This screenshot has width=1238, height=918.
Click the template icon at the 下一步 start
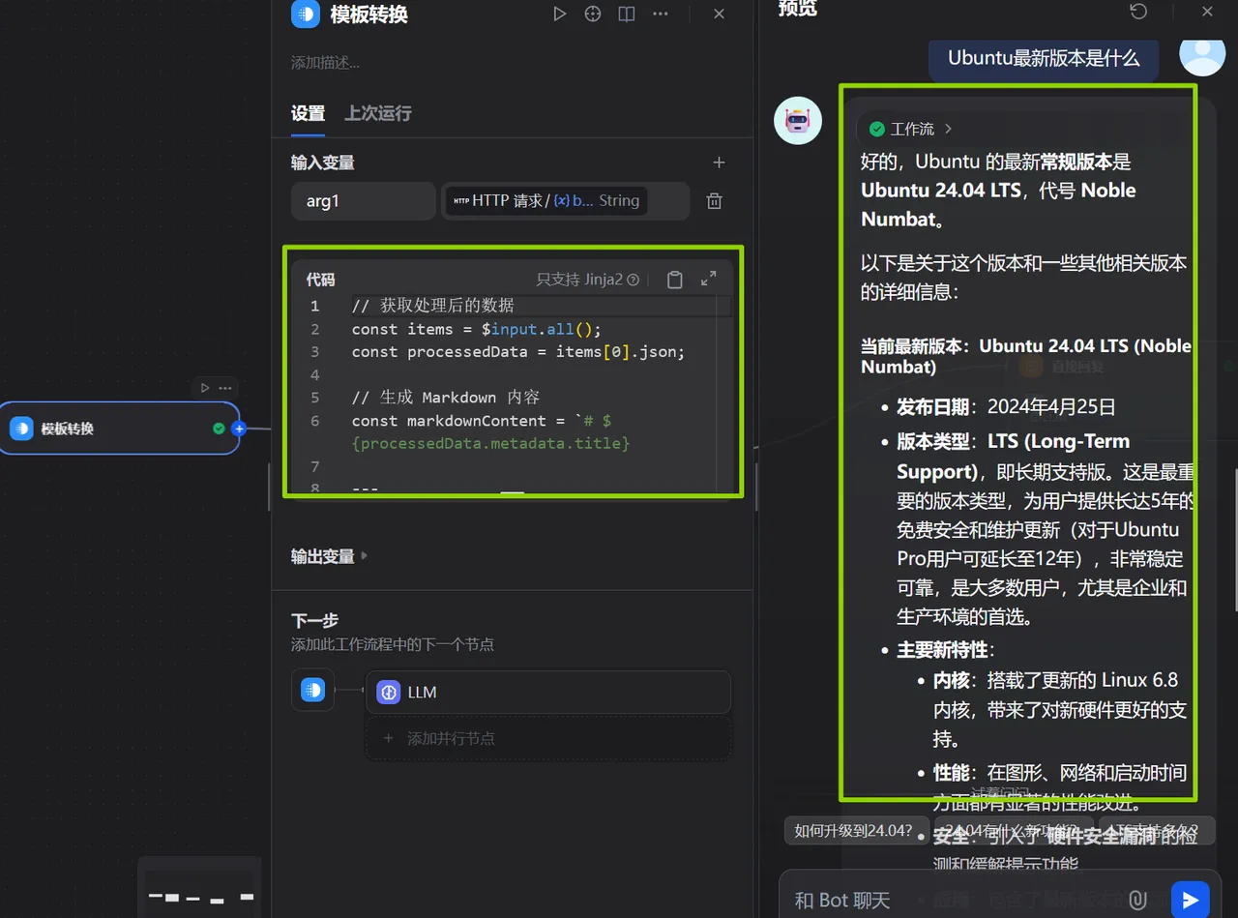point(312,690)
